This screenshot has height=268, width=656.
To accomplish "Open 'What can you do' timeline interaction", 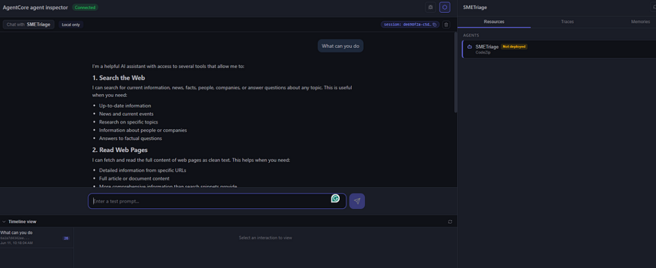I will [x=37, y=237].
